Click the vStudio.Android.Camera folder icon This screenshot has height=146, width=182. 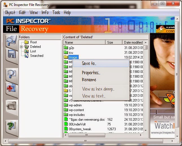coord(66,100)
